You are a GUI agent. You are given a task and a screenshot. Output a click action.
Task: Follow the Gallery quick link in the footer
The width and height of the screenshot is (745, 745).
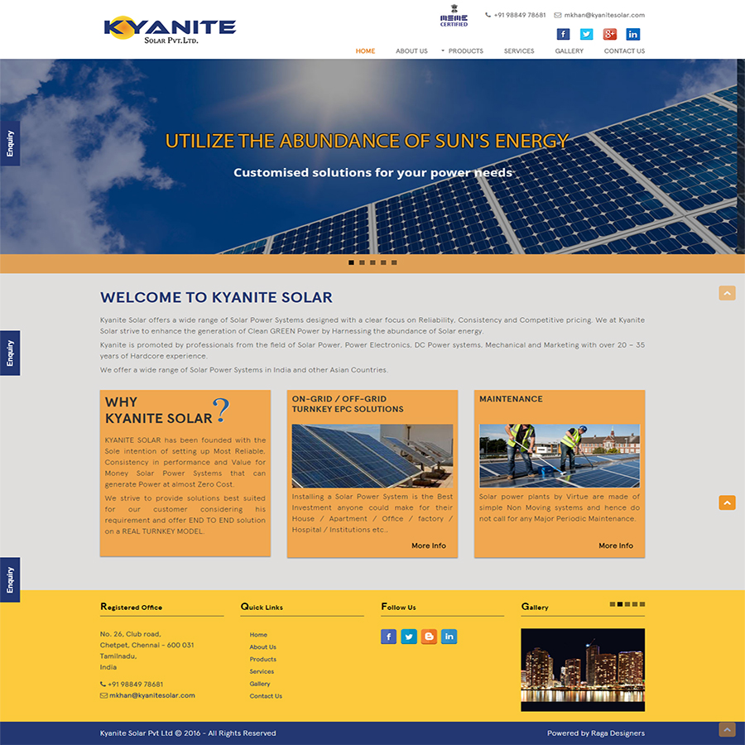pos(260,685)
